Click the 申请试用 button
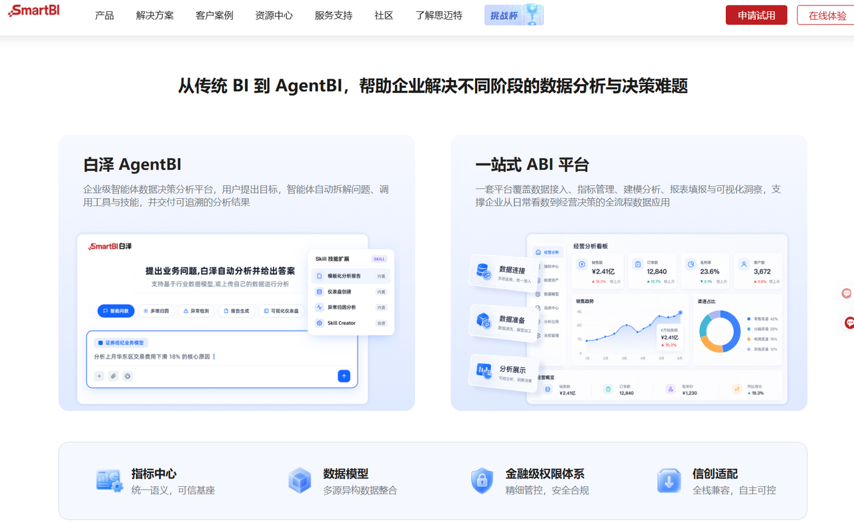Image resolution: width=854 pixels, height=523 pixels. click(757, 15)
